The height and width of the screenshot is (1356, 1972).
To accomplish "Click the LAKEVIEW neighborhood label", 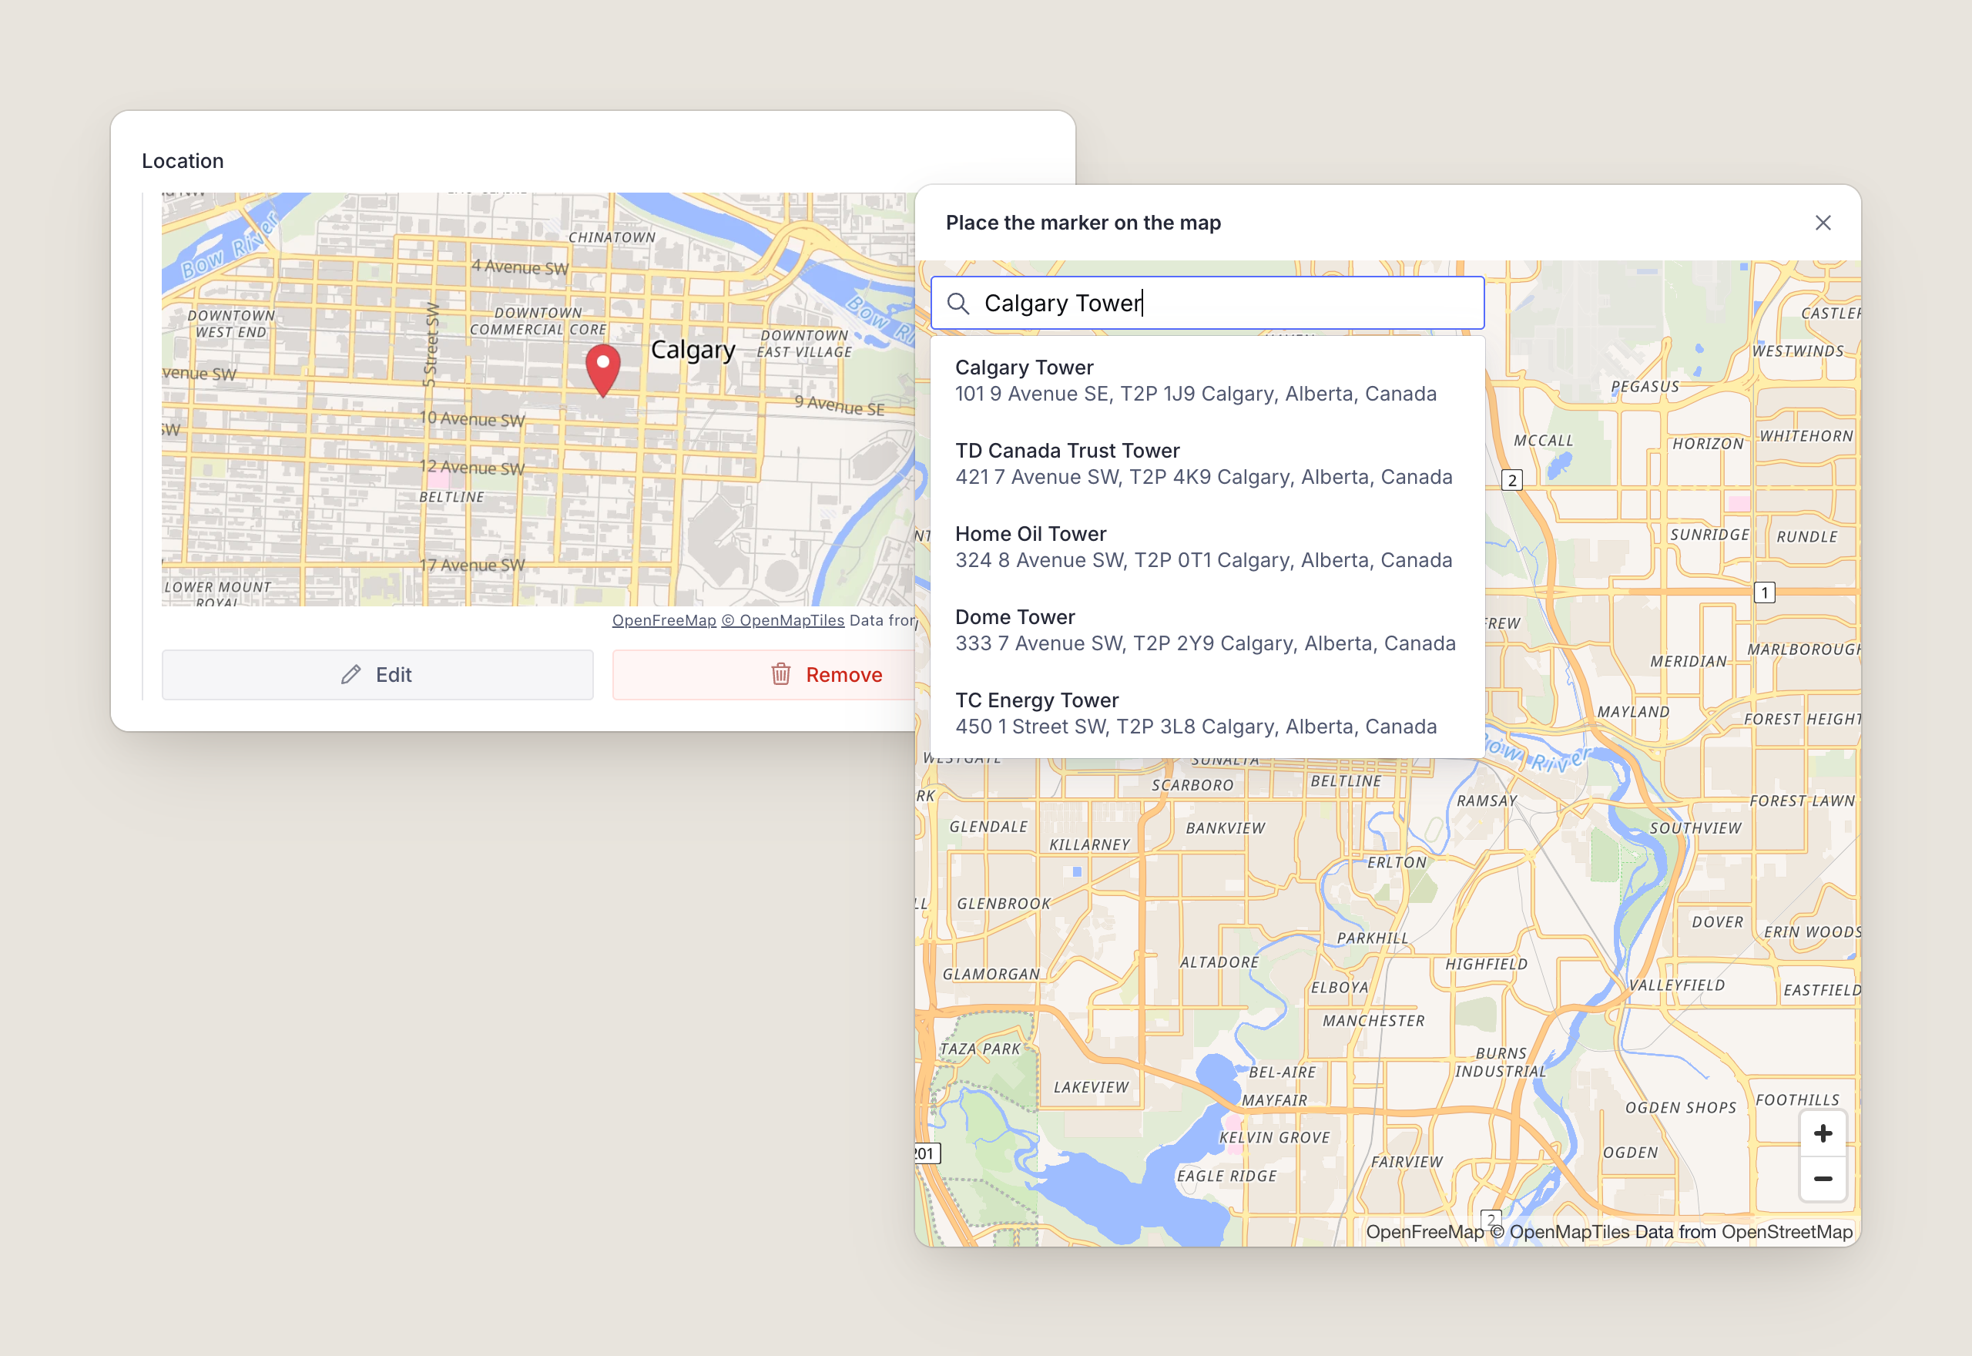I will click(x=1092, y=1086).
